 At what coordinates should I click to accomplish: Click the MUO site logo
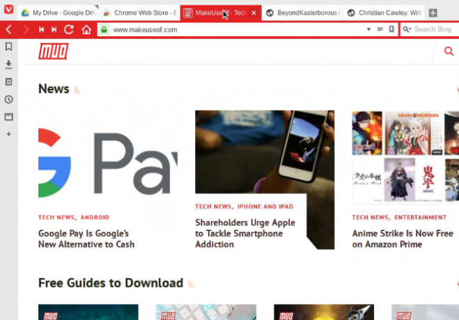[x=54, y=51]
